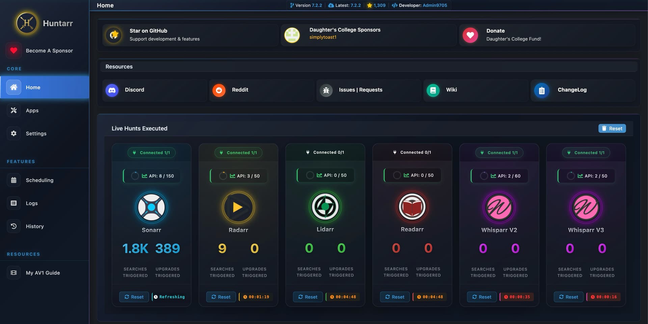
Task: Click the Reddit icon
Action: coord(219,90)
